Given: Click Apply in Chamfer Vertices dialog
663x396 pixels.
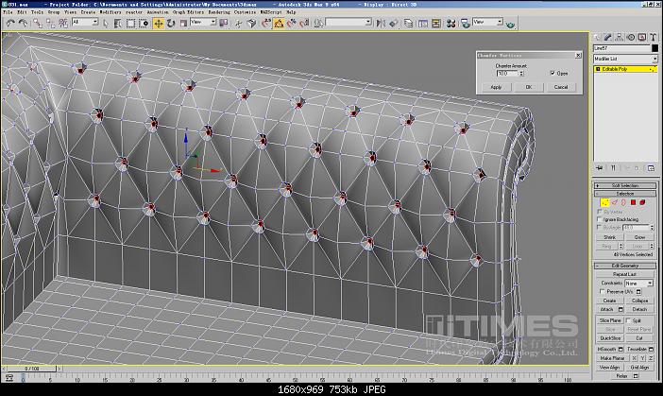Looking at the screenshot, I should pyautogui.click(x=496, y=87).
